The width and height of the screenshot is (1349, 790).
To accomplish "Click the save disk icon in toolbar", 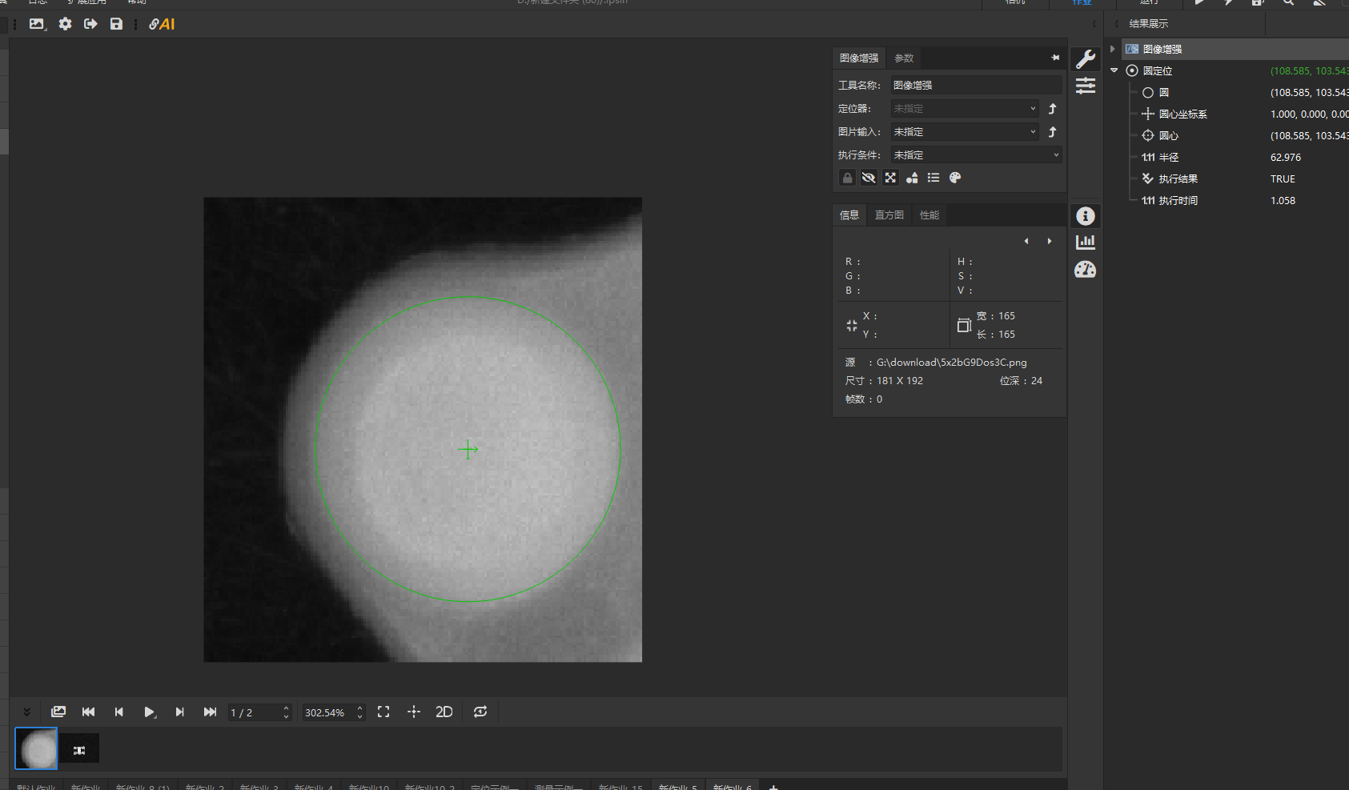I will pos(116,24).
